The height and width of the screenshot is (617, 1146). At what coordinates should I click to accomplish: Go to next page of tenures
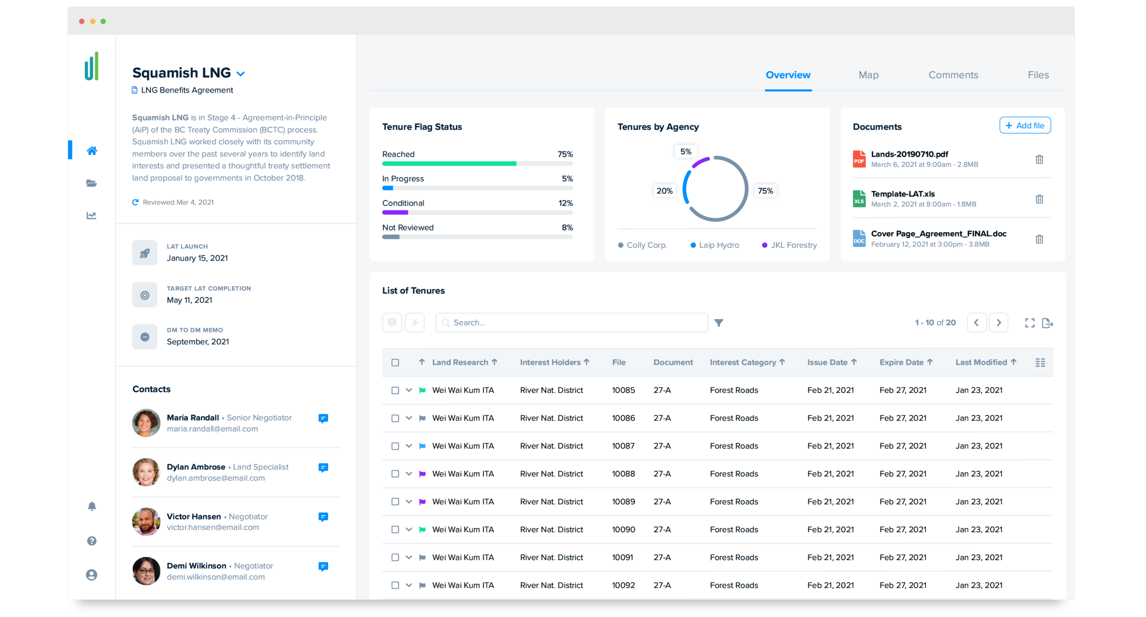(998, 322)
